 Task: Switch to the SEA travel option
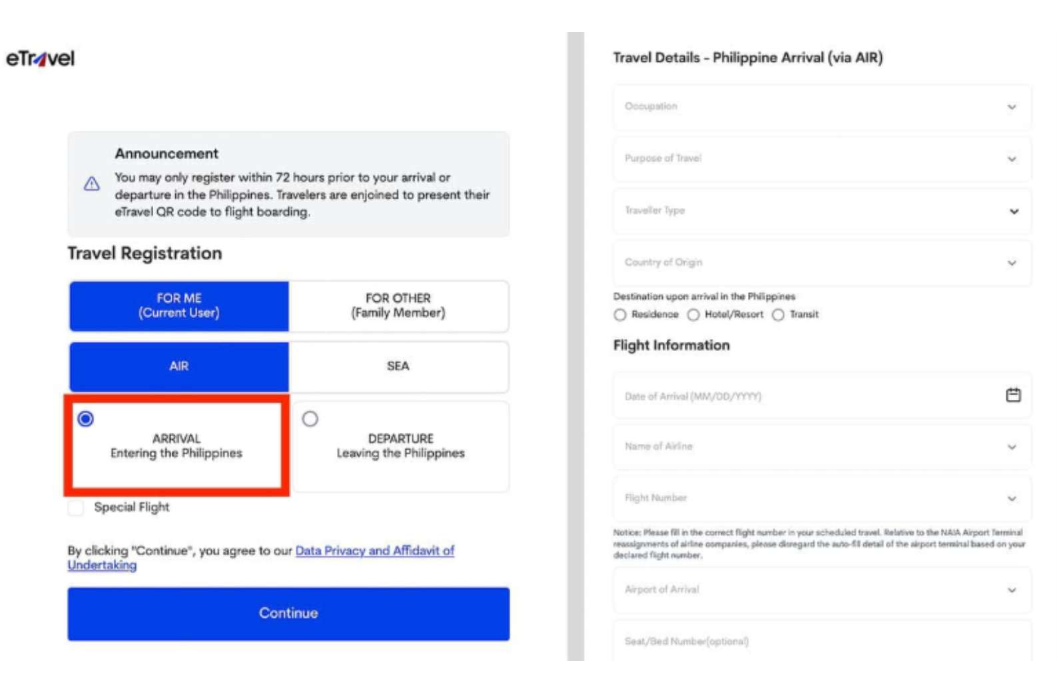pyautogui.click(x=398, y=366)
